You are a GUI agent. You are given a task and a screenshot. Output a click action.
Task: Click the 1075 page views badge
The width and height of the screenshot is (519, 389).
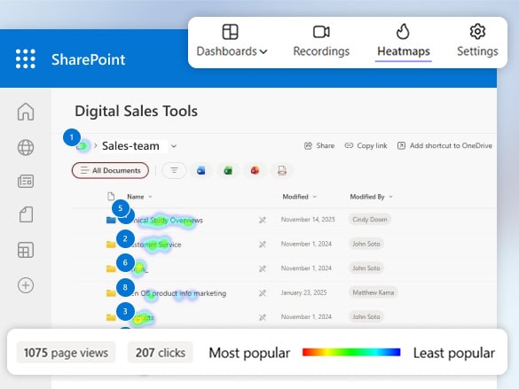tap(66, 353)
